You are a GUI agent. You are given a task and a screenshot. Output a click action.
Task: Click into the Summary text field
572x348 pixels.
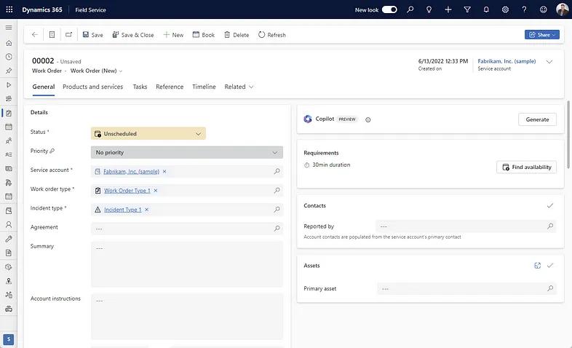point(186,264)
